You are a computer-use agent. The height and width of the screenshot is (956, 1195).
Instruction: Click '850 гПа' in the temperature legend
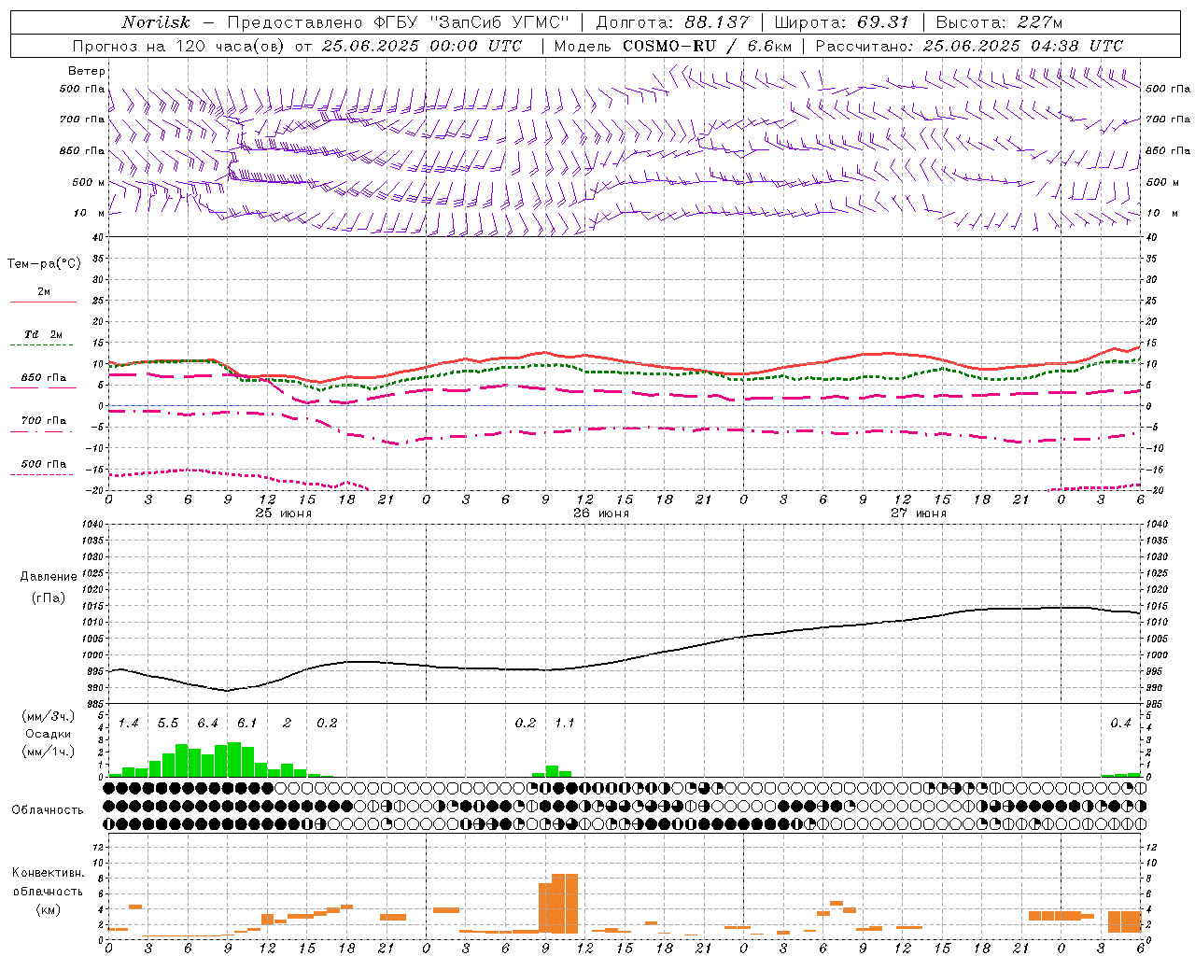tap(43, 378)
